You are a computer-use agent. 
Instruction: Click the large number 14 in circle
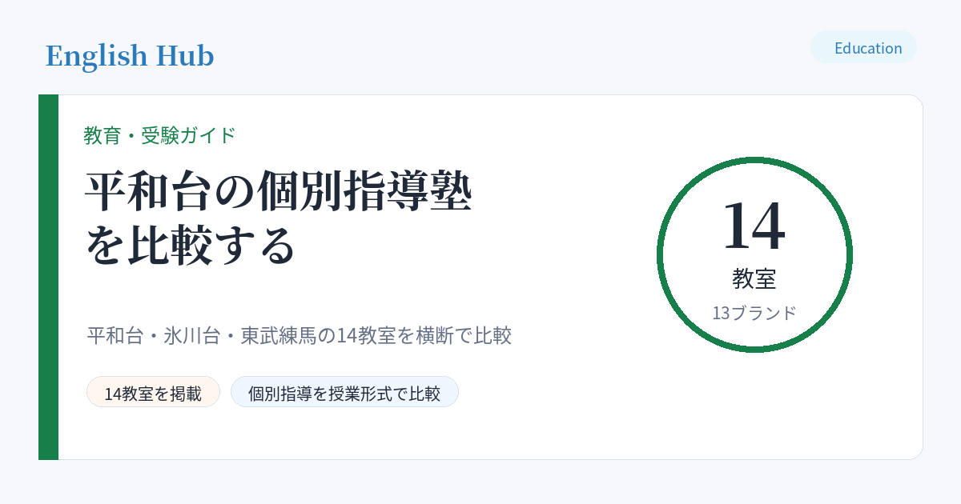point(754,226)
